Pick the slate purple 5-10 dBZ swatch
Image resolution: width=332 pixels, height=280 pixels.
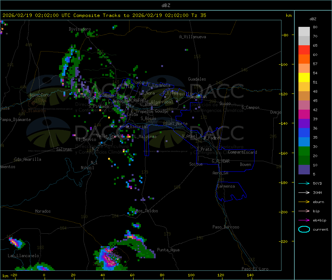(304, 170)
